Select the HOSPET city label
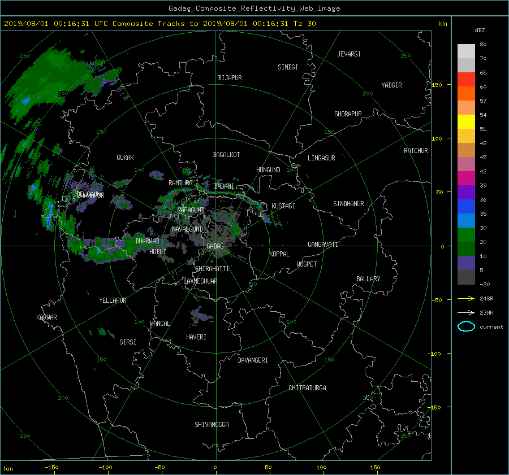Image resolution: width=509 pixels, height=475 pixels. pos(307,264)
